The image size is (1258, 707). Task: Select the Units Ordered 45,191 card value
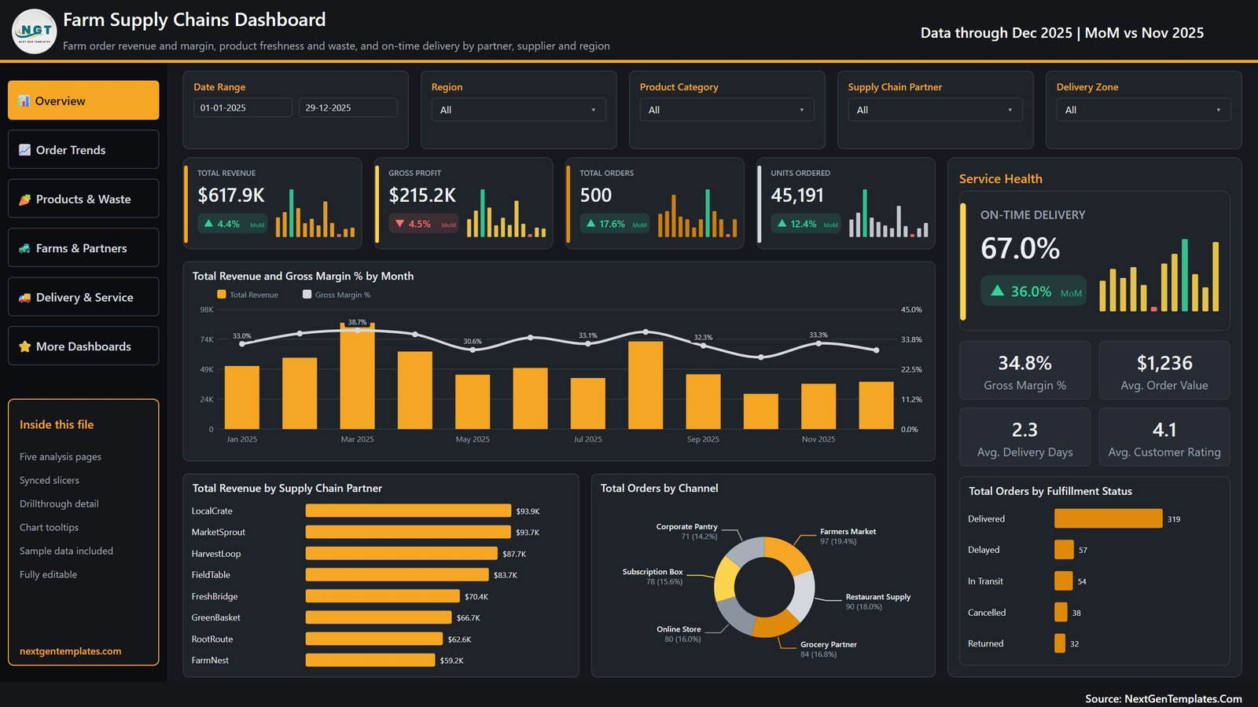(x=797, y=196)
